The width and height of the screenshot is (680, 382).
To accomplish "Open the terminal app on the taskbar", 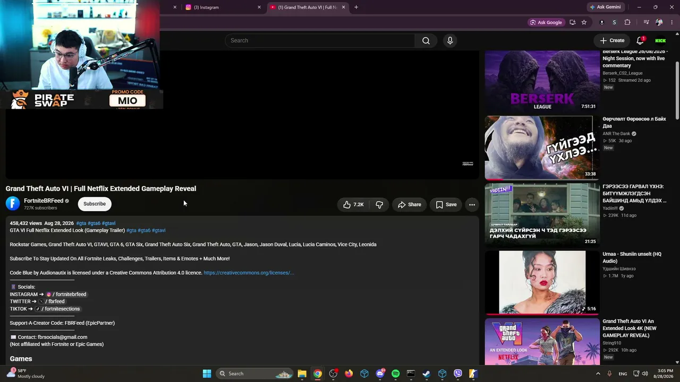I will [411, 374].
